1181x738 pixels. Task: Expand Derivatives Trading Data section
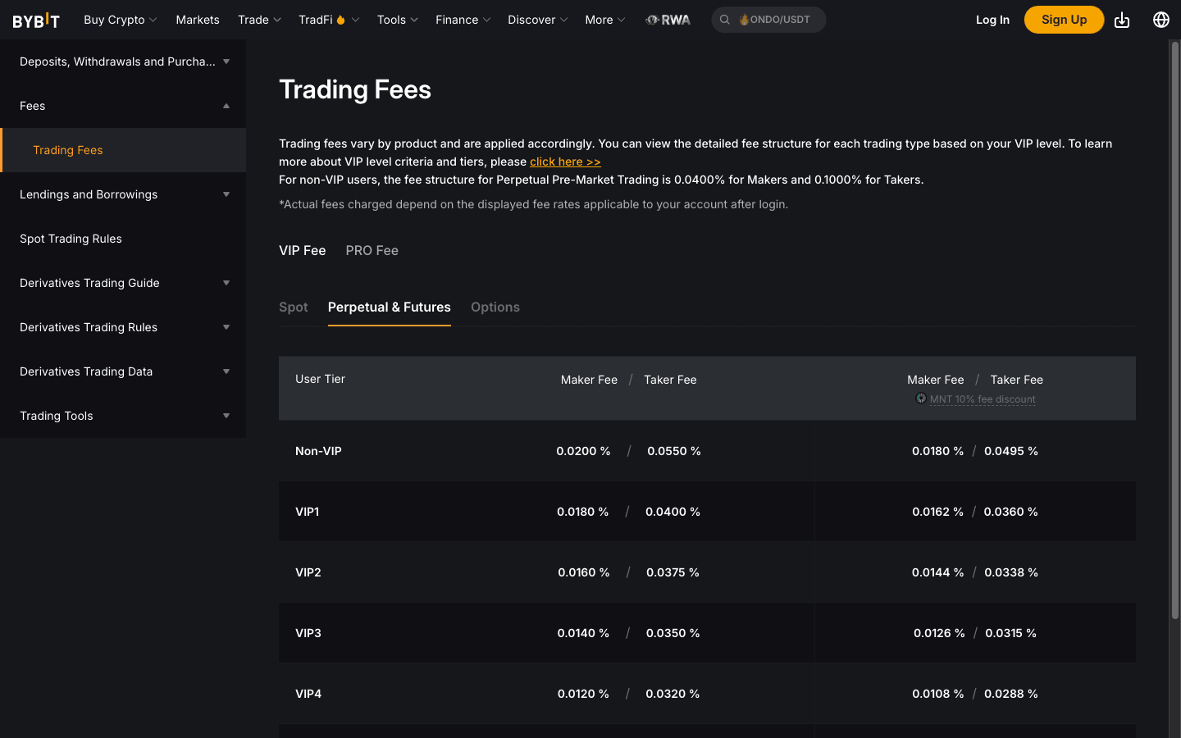click(123, 371)
